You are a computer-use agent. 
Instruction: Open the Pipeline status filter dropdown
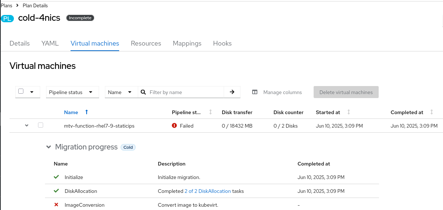[72, 92]
